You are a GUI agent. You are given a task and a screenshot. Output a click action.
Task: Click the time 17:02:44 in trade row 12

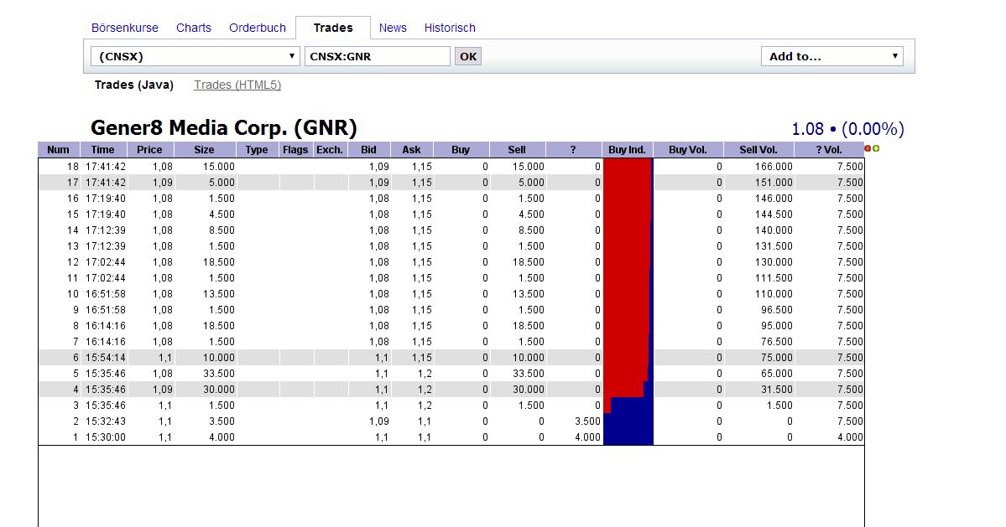[x=106, y=262]
